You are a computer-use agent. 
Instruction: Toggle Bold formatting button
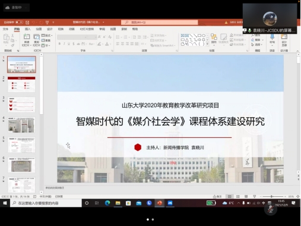pos(59,43)
